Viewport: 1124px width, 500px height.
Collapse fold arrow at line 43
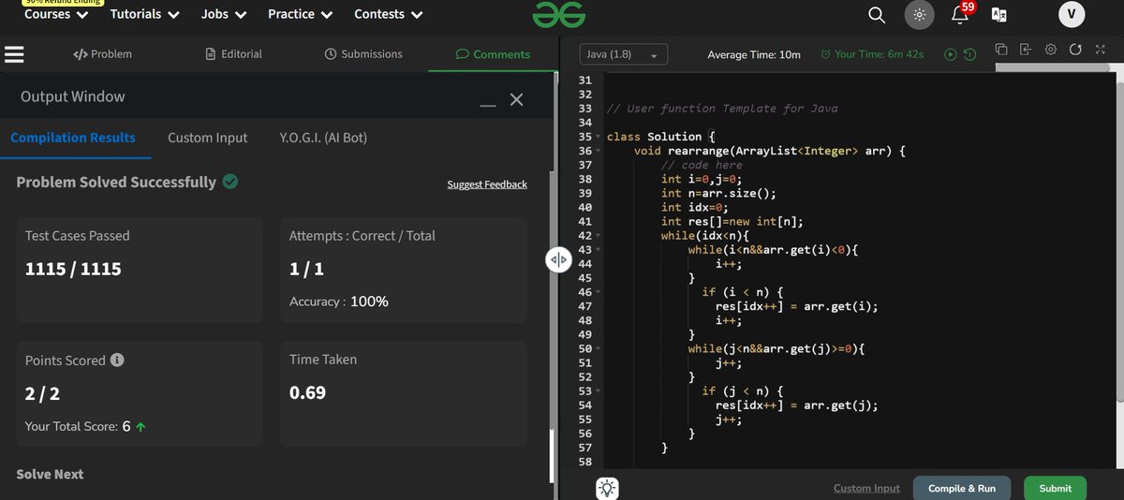pos(598,250)
